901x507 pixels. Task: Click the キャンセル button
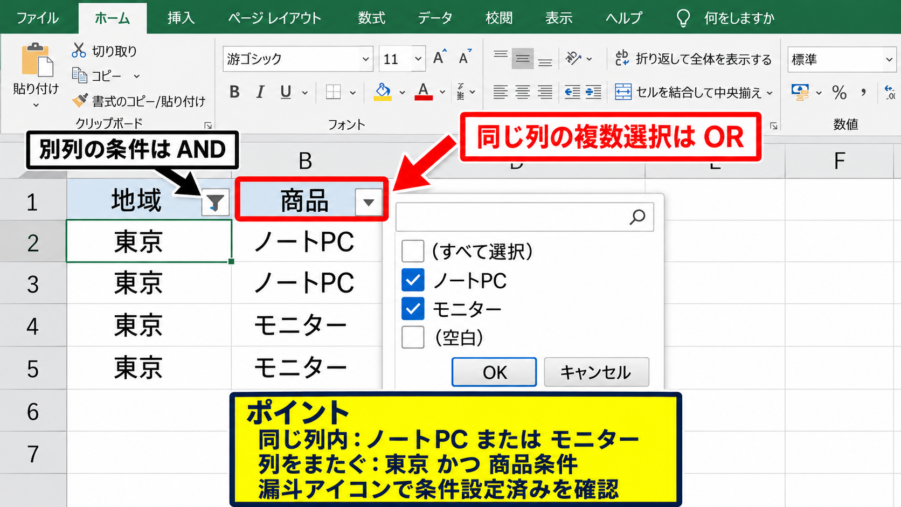(596, 372)
